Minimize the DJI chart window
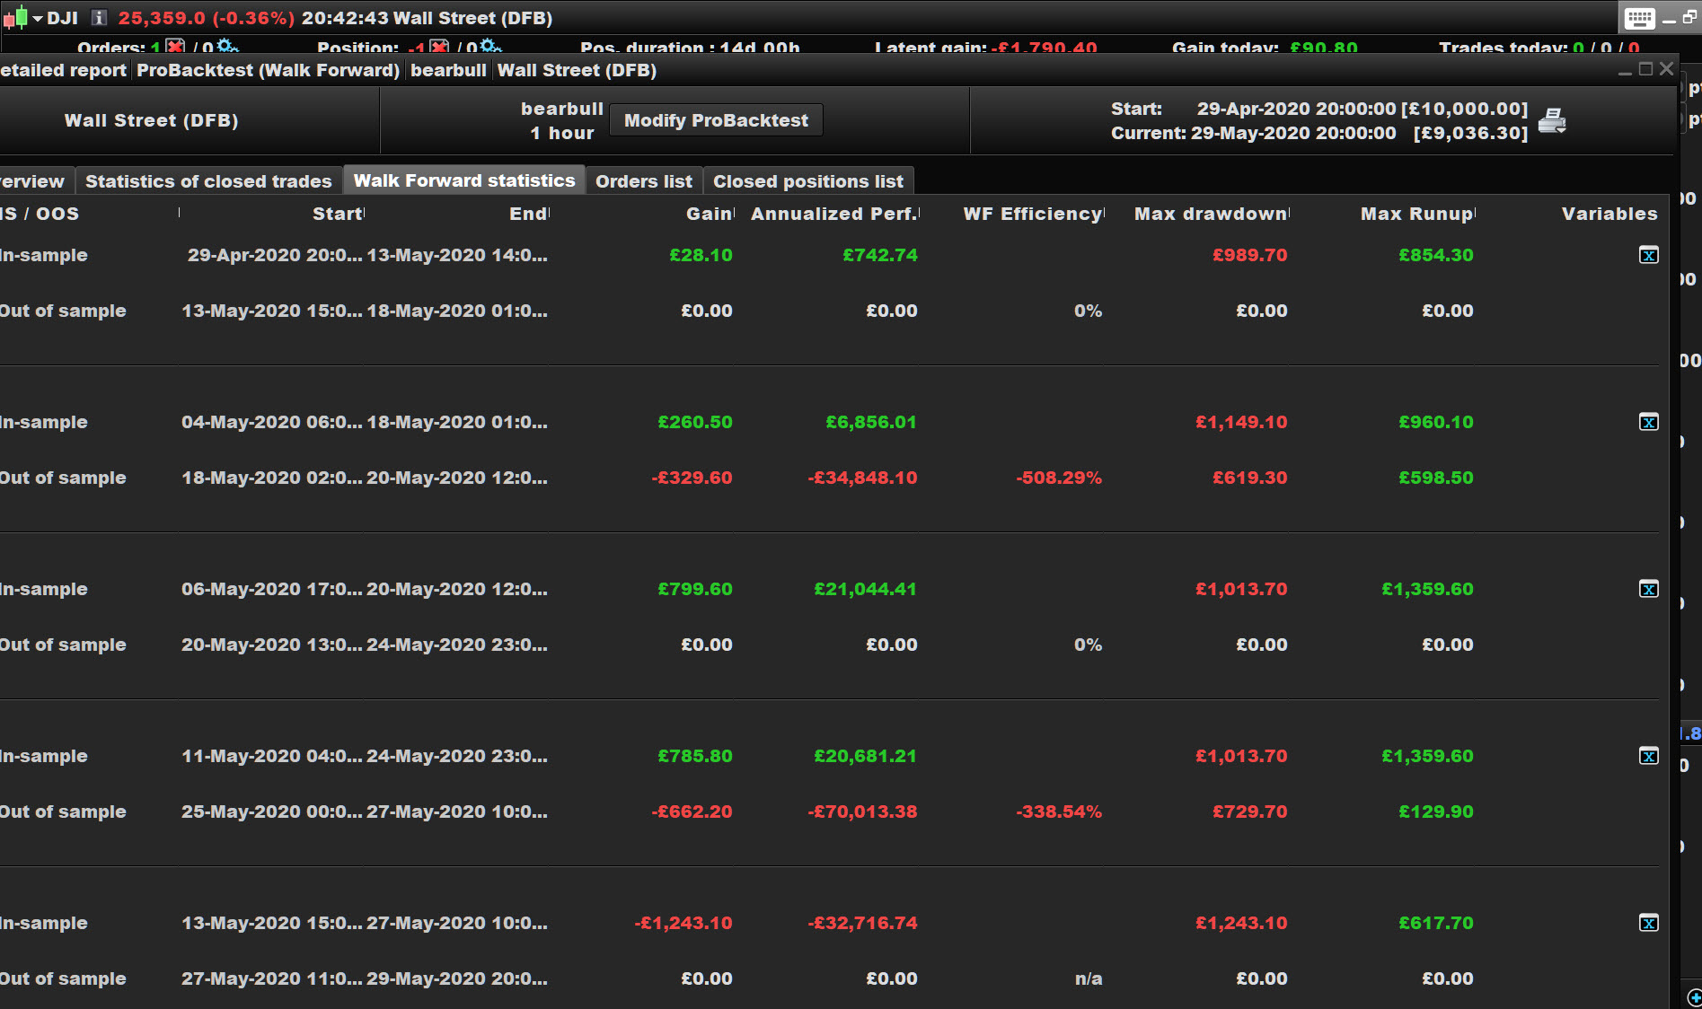The width and height of the screenshot is (1702, 1009). click(x=1669, y=19)
